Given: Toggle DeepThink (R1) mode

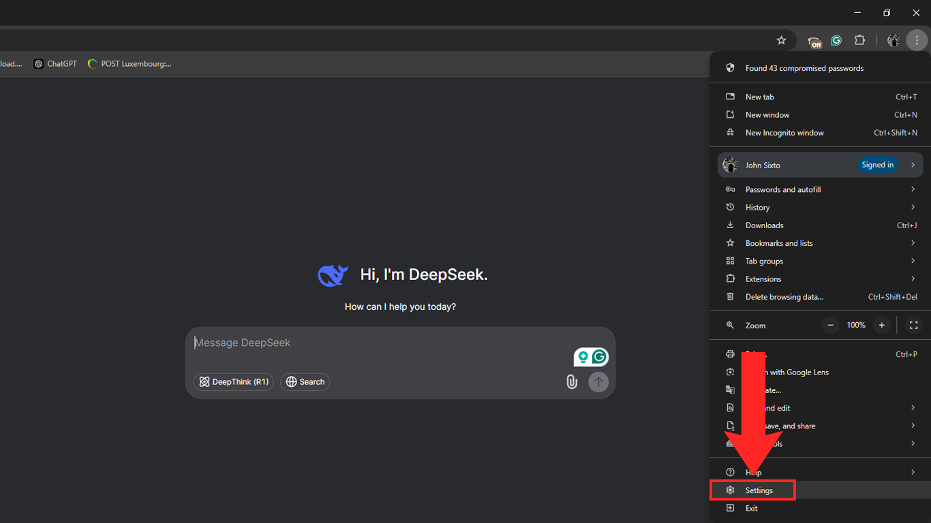Looking at the screenshot, I should point(234,382).
